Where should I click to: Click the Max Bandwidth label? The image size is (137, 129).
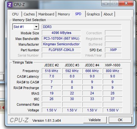[27, 39]
